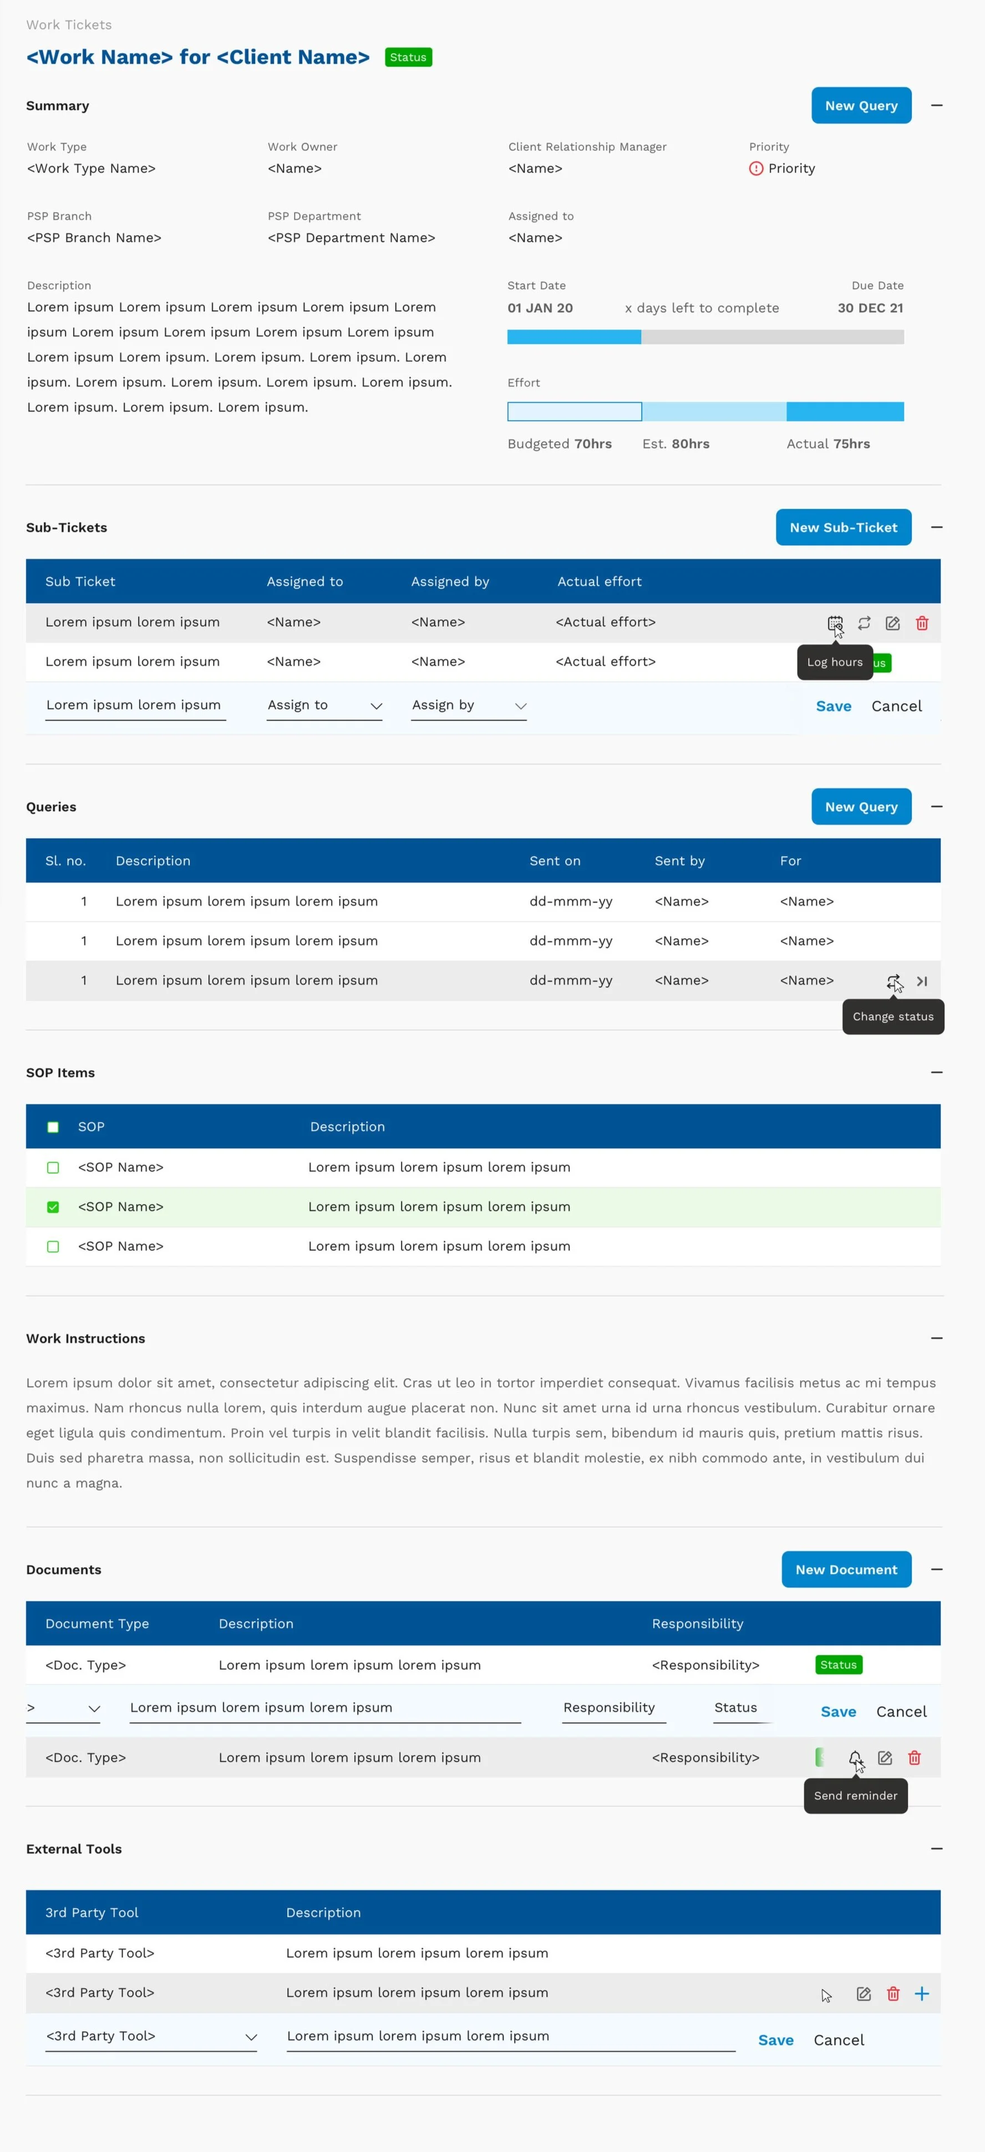Click the New Document button
The height and width of the screenshot is (2152, 985).
point(846,1569)
